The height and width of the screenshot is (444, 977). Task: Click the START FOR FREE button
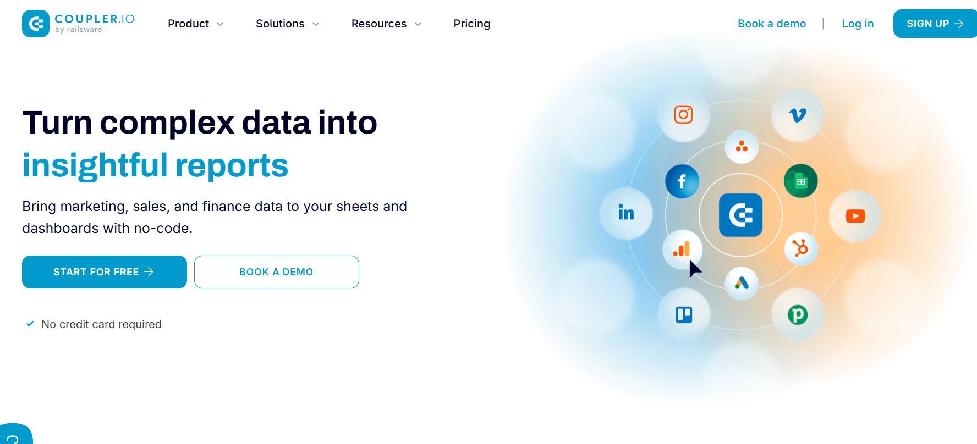105,272
